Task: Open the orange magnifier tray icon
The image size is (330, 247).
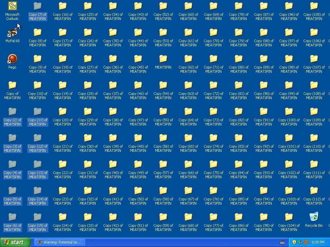Action: pos(306,242)
